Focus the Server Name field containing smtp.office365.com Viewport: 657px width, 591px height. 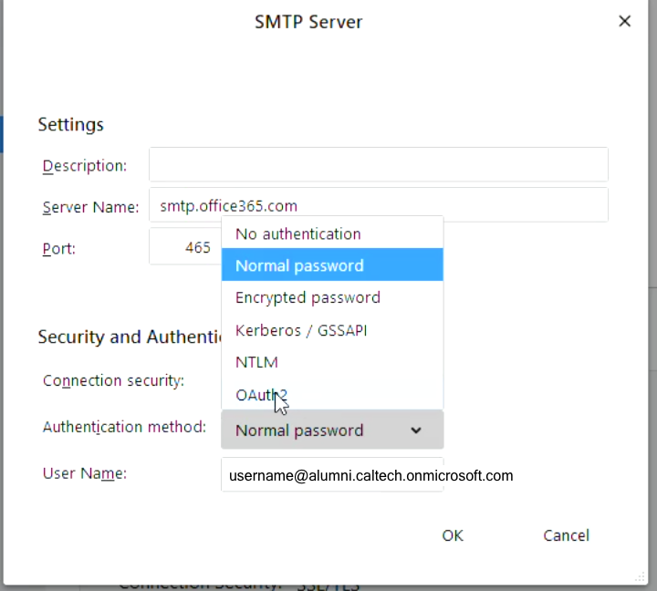pos(378,206)
